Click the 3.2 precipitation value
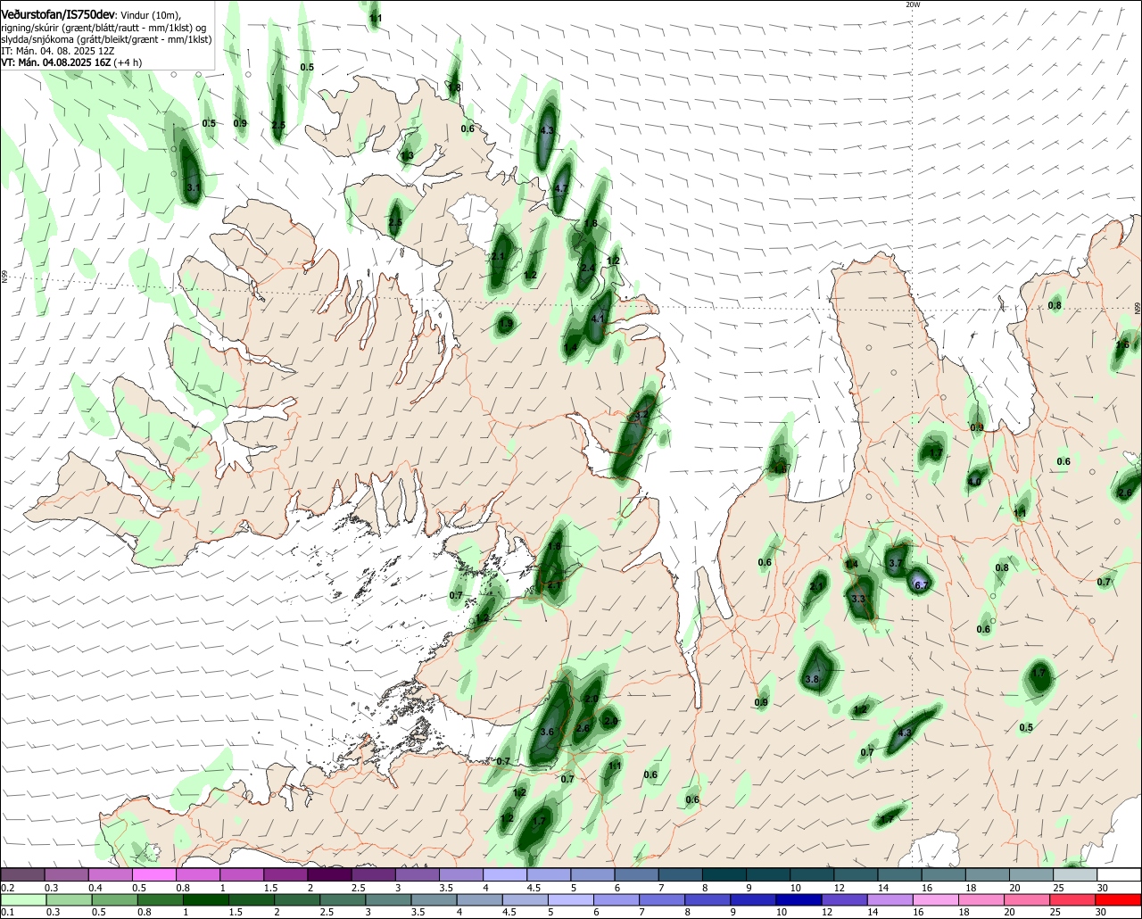The image size is (1142, 919). pyautogui.click(x=641, y=416)
